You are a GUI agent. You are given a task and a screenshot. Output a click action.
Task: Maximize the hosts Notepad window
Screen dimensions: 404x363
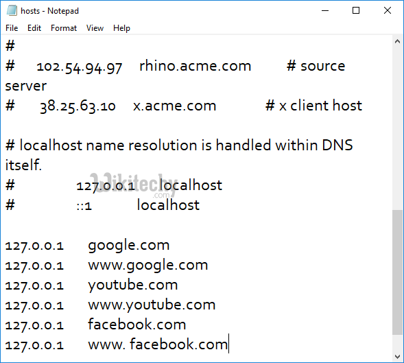point(356,10)
